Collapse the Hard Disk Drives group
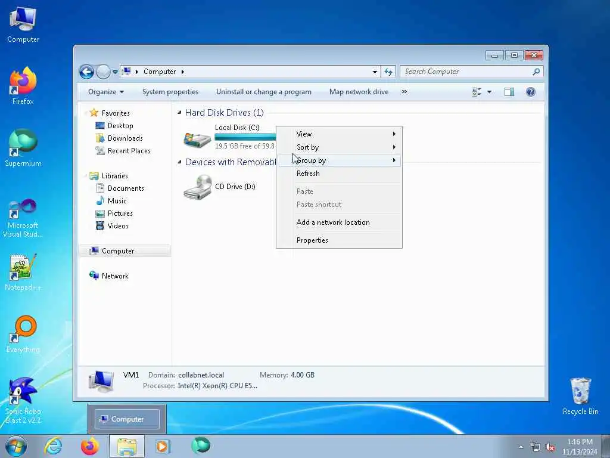Viewport: 610px width, 458px height. point(179,113)
